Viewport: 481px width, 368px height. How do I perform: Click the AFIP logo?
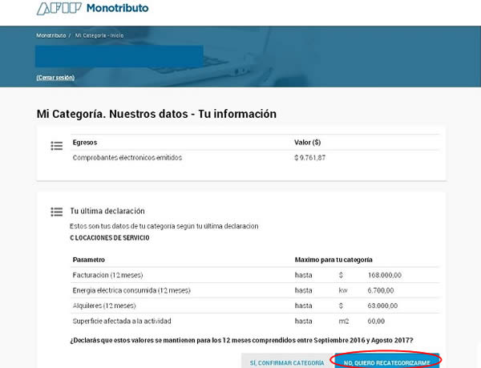pos(59,9)
